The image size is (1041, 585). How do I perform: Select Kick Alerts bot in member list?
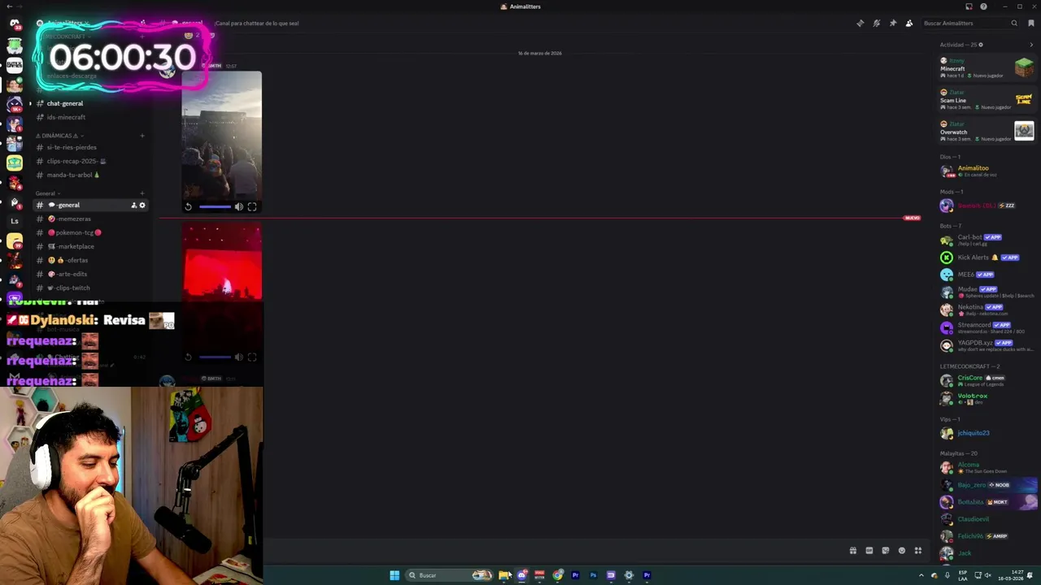tap(987, 258)
